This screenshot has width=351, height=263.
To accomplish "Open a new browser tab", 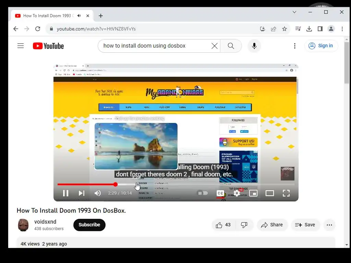I will click(x=101, y=16).
